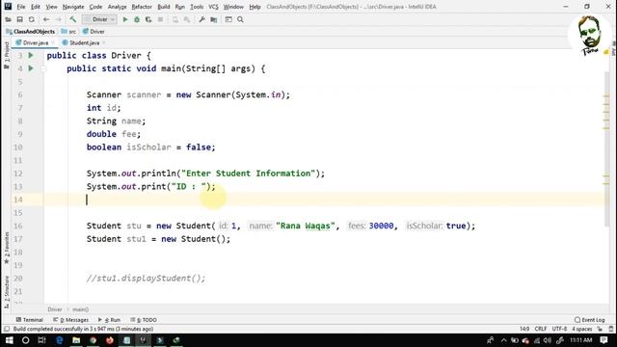617x347 pixels.
Task: Open the Run tool window
Action: tap(109, 320)
